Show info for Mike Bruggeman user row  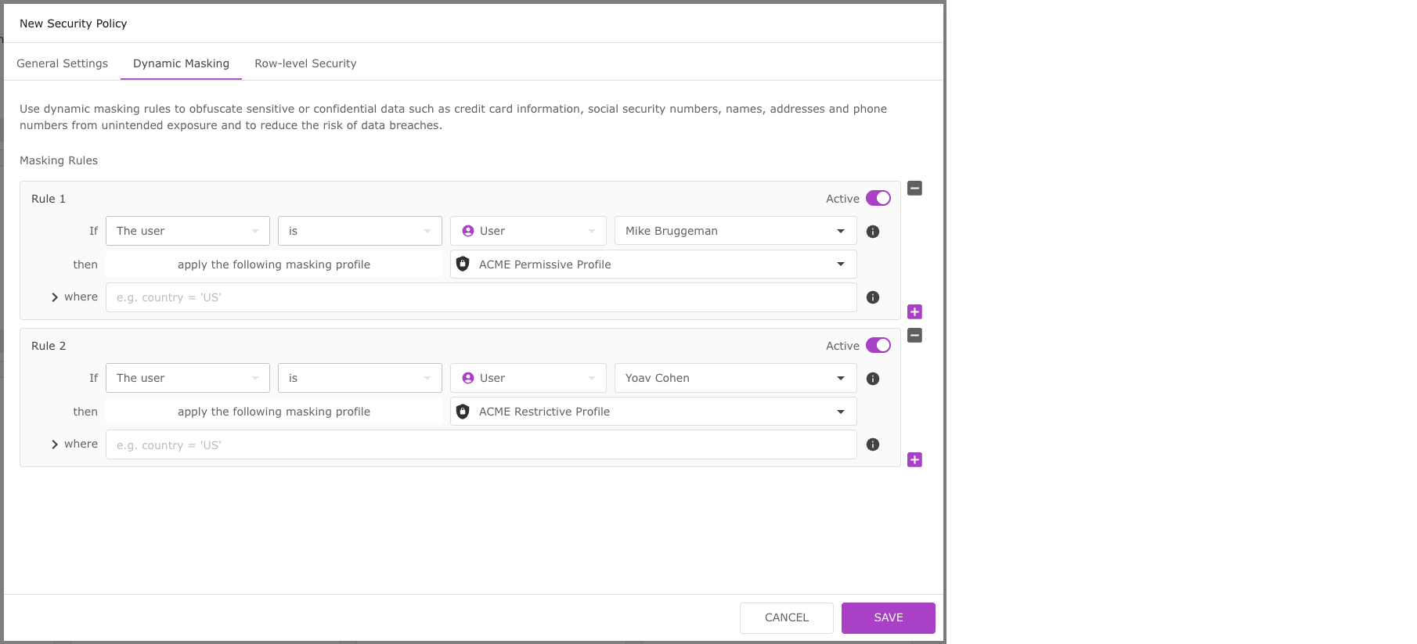coord(873,232)
